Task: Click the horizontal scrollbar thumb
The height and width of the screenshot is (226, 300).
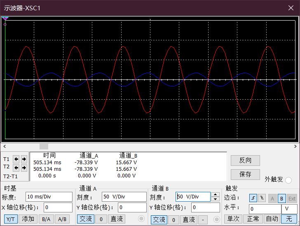Action: 44,147
